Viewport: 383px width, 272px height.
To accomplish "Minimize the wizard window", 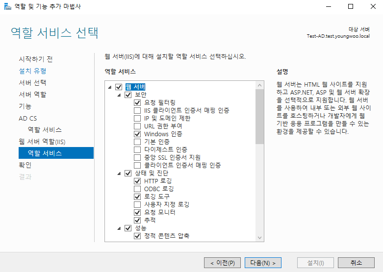I will 329,6.
